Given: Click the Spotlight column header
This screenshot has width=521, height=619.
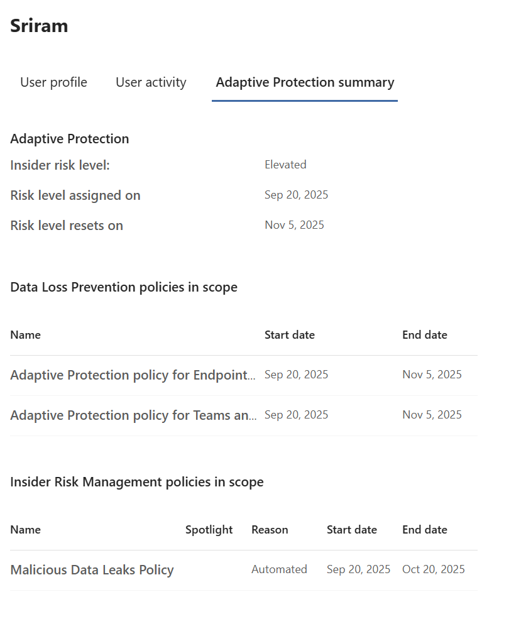Looking at the screenshot, I should click(x=209, y=530).
